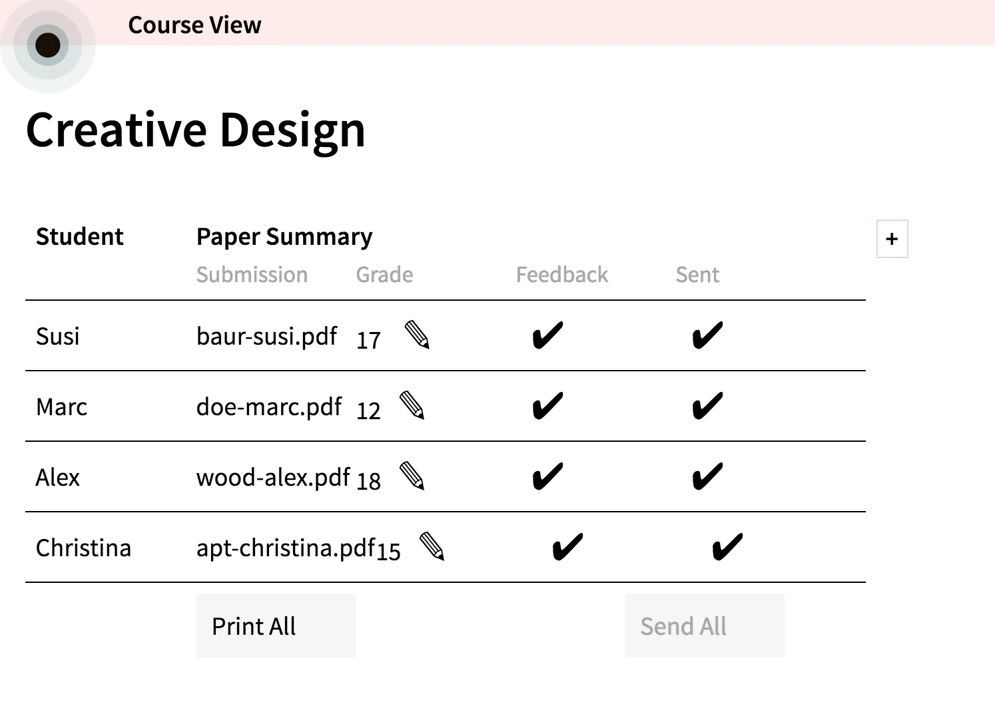
Task: Click the Creative Design course title
Action: coord(196,131)
